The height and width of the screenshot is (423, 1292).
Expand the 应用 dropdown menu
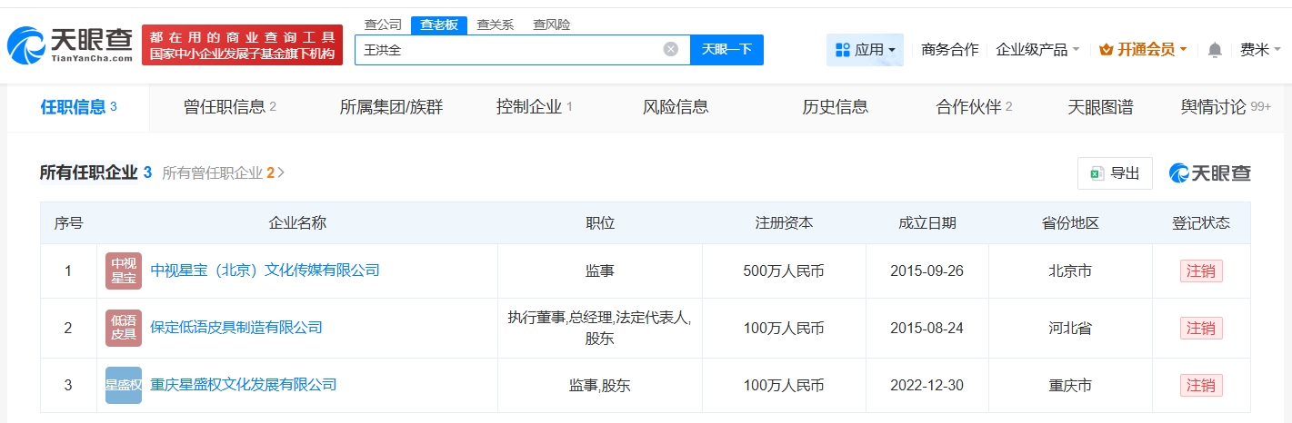[x=865, y=50]
